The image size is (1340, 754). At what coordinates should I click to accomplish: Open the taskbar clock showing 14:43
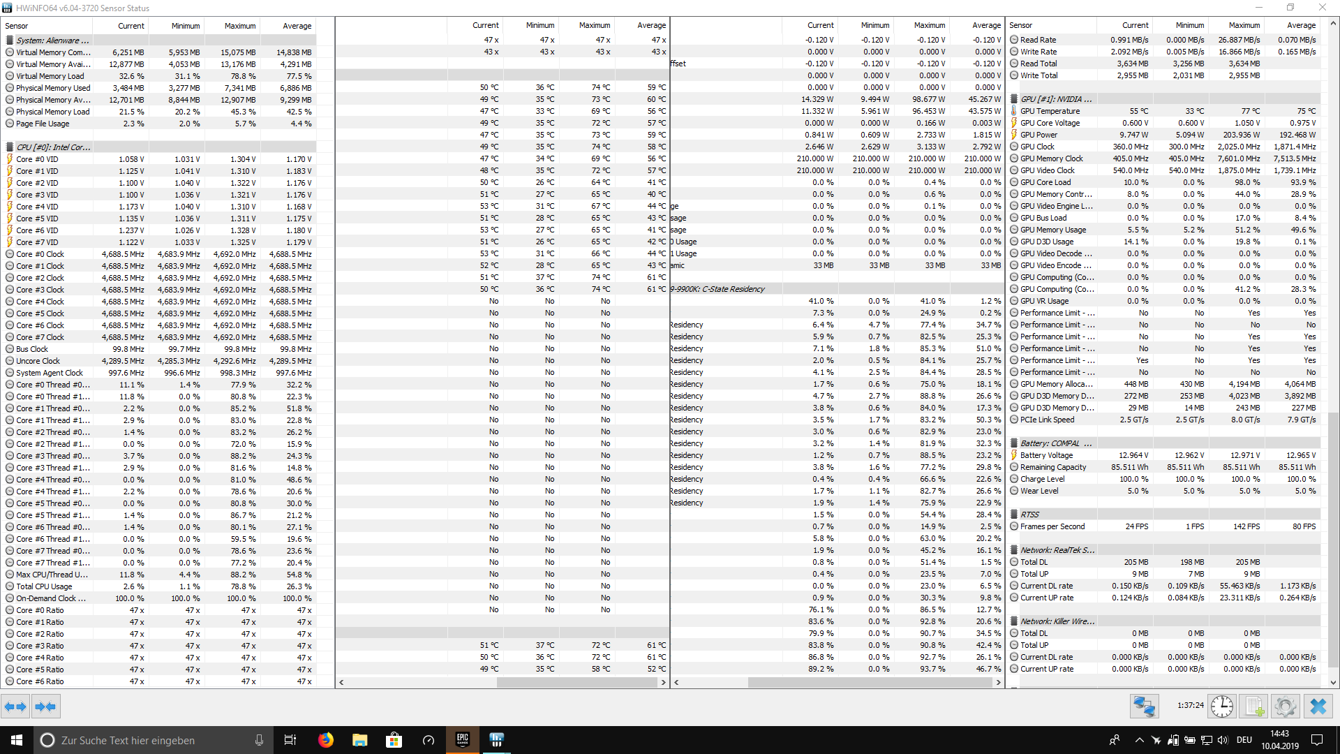[x=1279, y=740]
